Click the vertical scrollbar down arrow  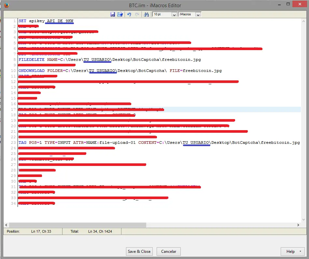(303, 219)
